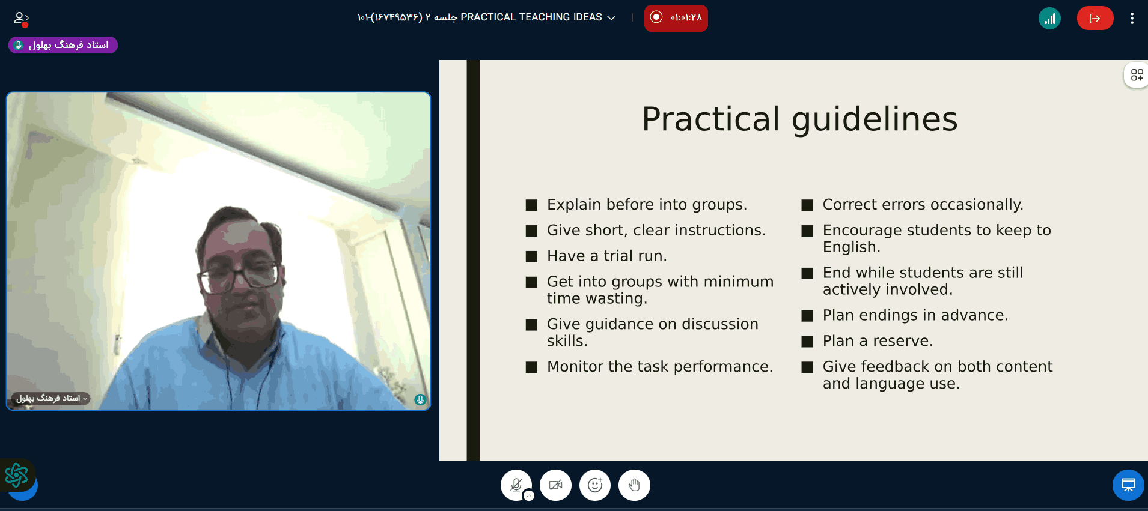Toggle the microphone mute button
The image size is (1148, 511).
point(515,485)
